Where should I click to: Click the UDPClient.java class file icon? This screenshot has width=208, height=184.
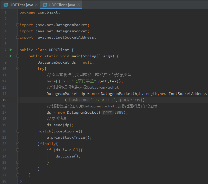coord(45,5)
